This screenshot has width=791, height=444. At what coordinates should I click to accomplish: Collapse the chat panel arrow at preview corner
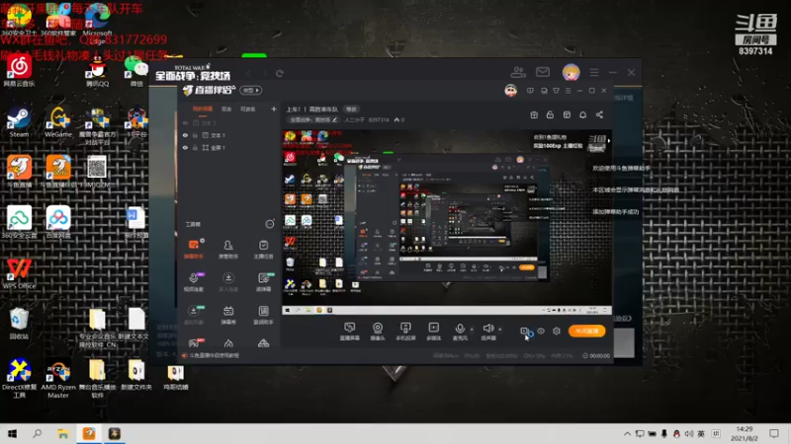click(x=609, y=141)
